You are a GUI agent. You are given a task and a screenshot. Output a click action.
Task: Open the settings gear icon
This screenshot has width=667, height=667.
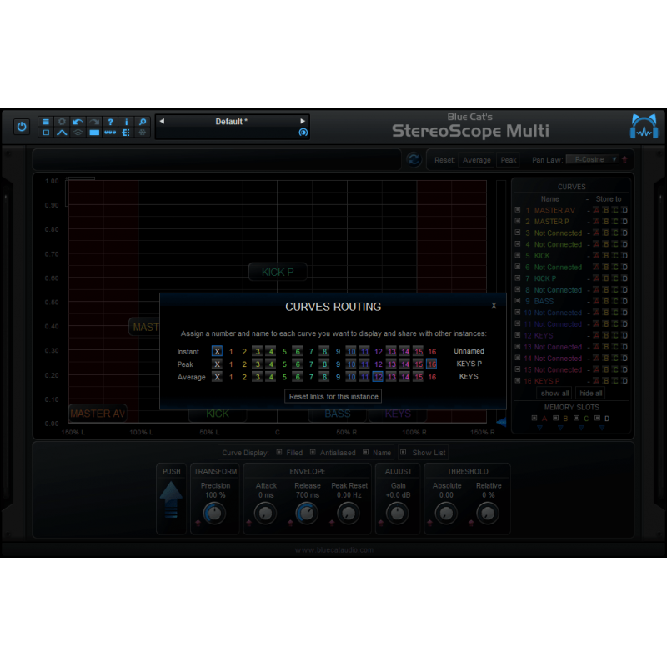click(62, 122)
